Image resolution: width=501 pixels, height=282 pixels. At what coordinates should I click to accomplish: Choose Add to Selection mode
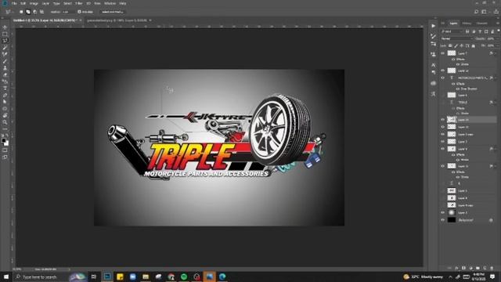(28, 12)
